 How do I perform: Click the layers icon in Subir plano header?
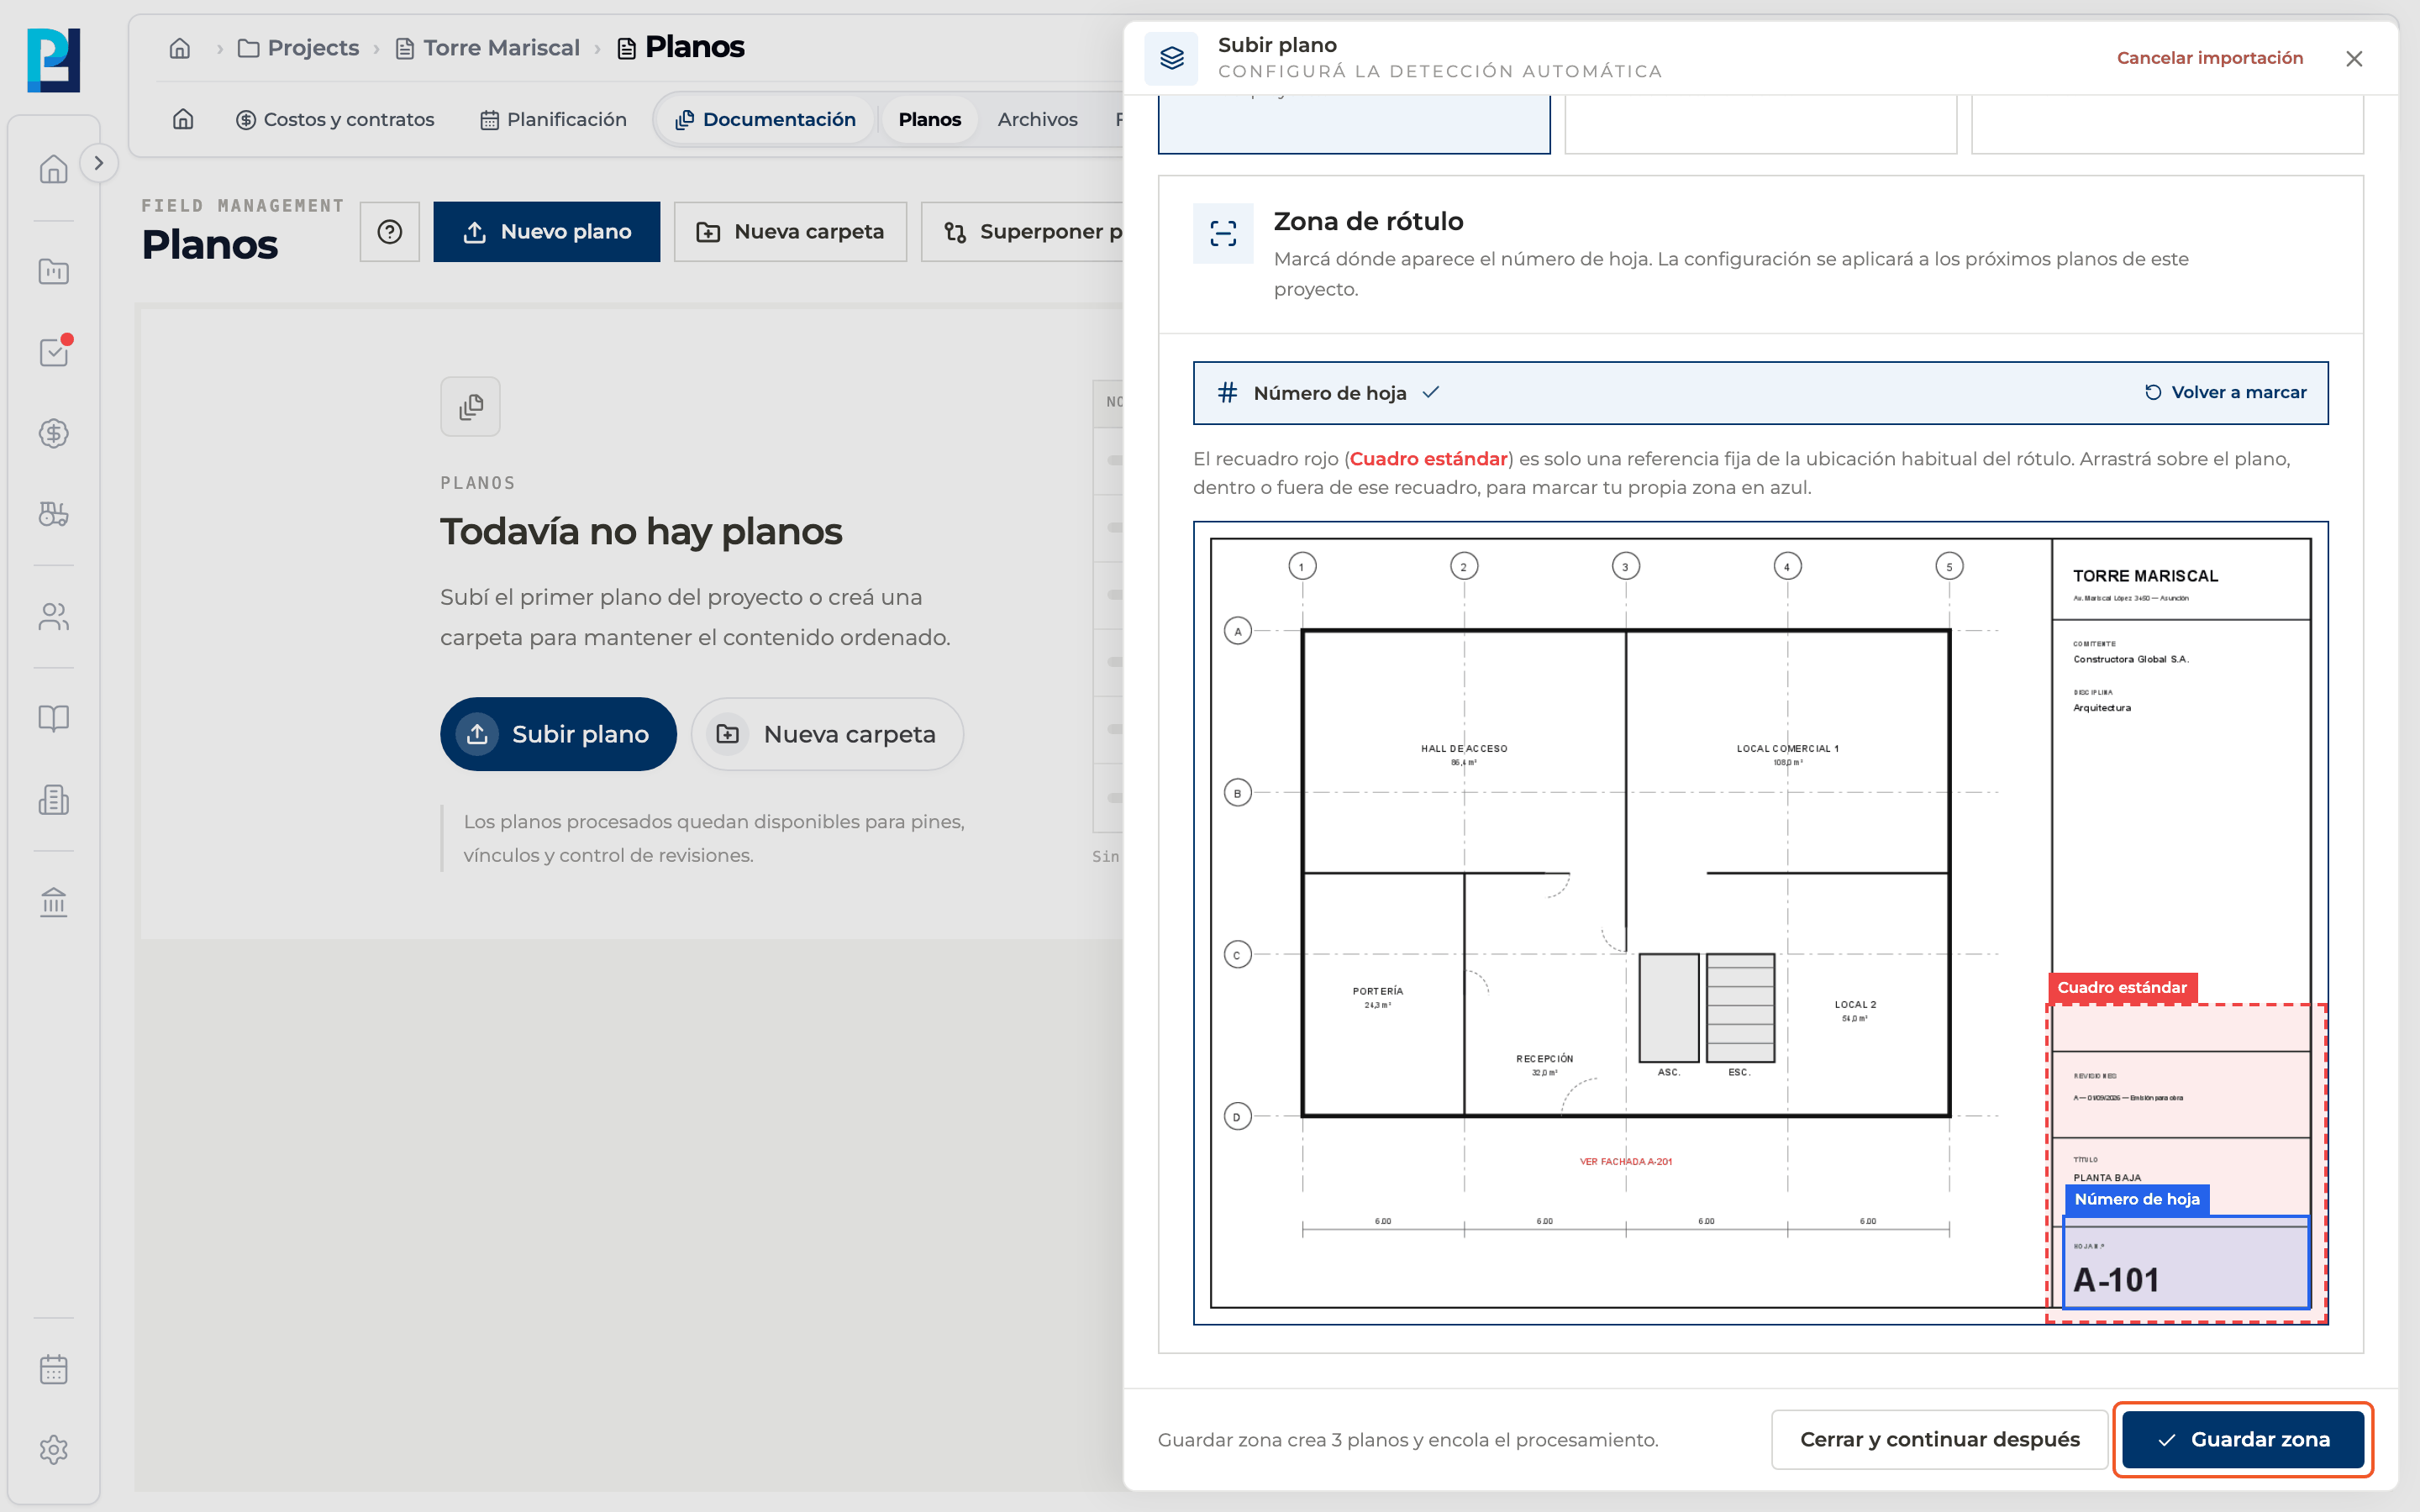(1171, 58)
